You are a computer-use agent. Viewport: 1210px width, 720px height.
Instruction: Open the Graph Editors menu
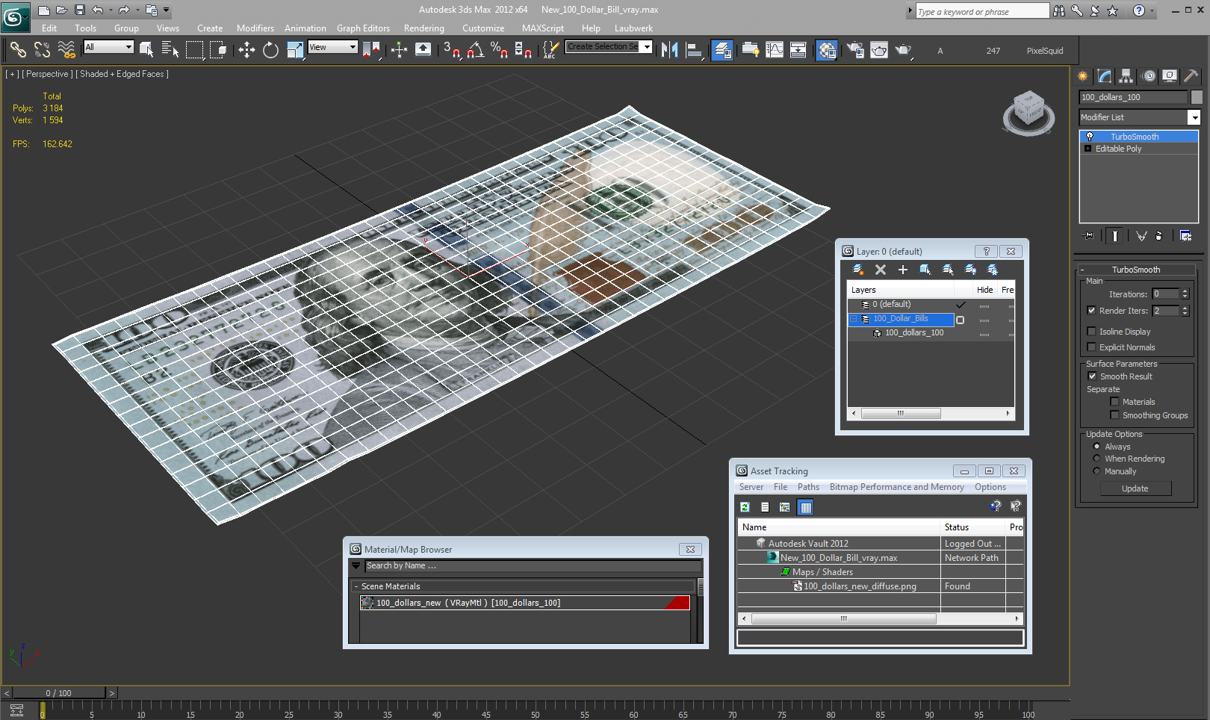(363, 28)
